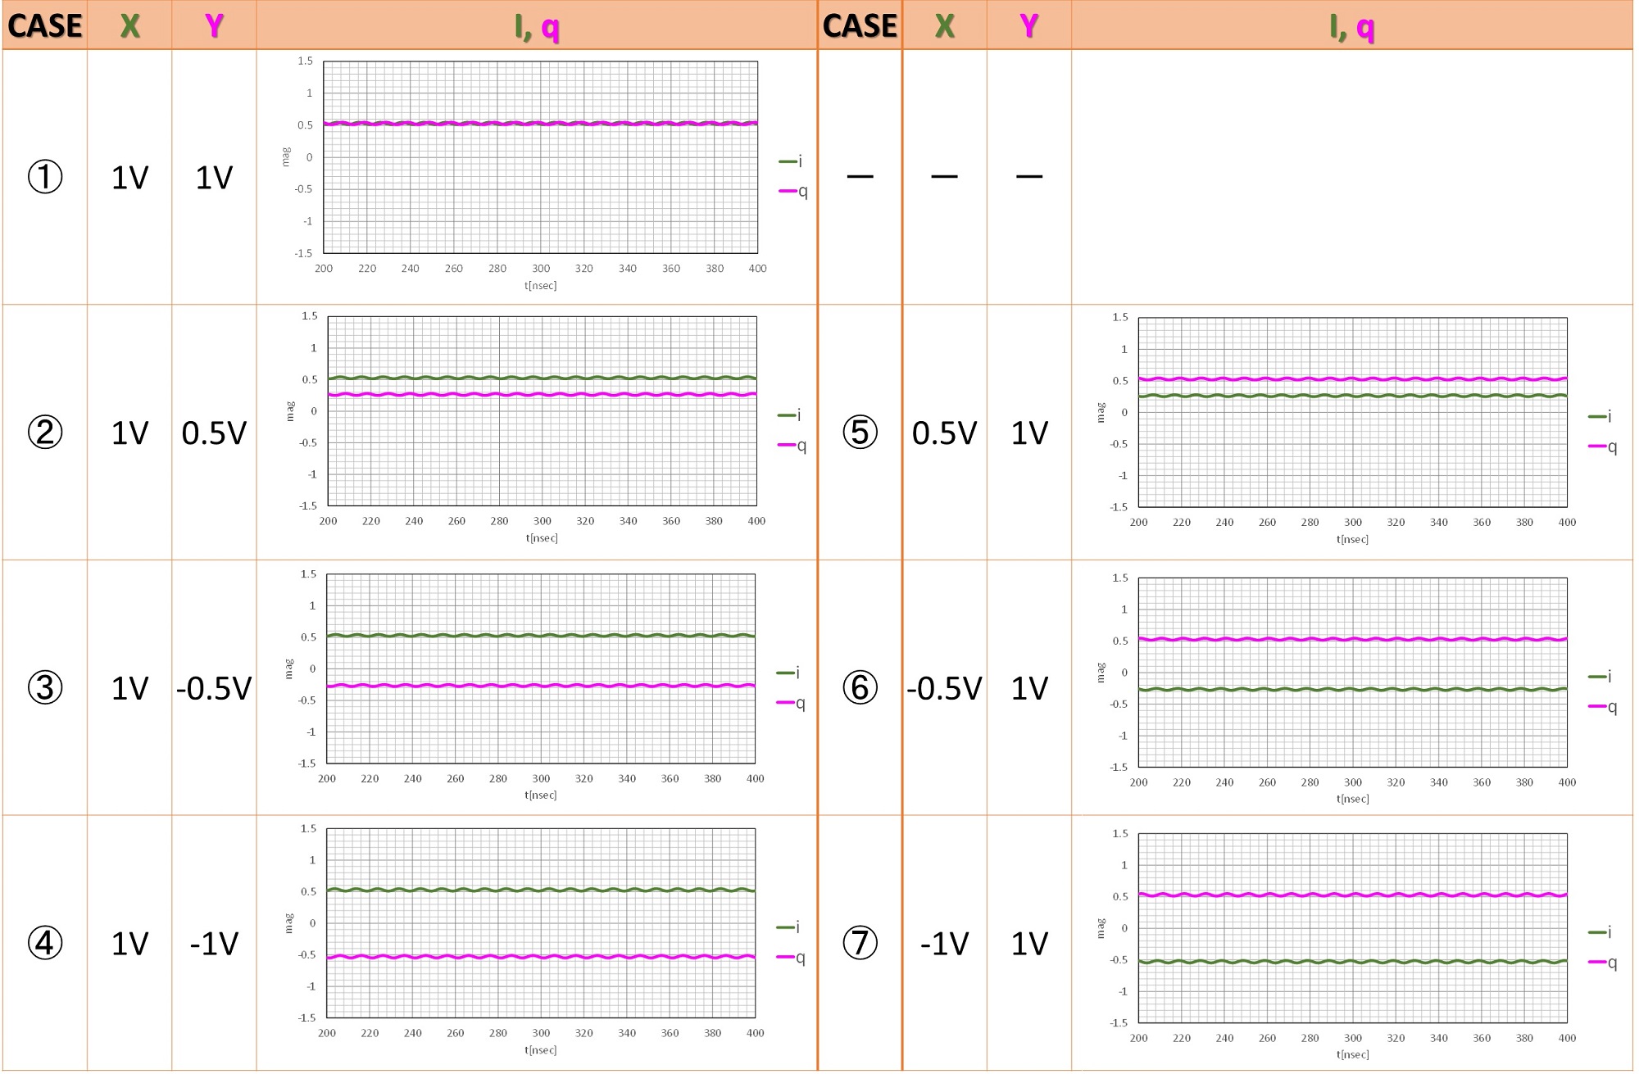Select the circled number ③ case cell
1639x1074 pixels.
click(45, 687)
